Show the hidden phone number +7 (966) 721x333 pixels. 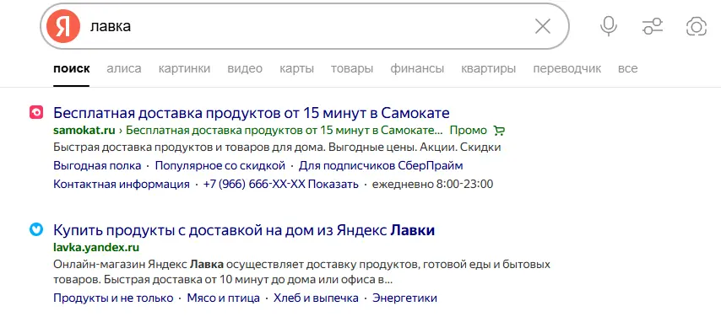click(x=280, y=185)
